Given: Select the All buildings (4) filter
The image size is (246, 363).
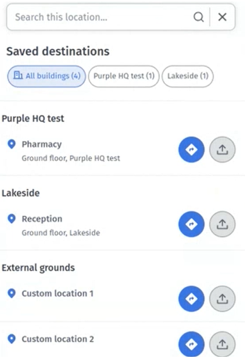Looking at the screenshot, I should click(x=46, y=76).
